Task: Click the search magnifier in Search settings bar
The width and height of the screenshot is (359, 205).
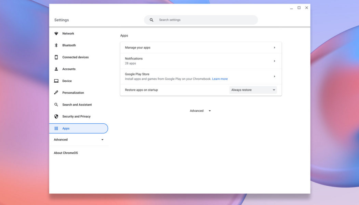Action: (151, 19)
